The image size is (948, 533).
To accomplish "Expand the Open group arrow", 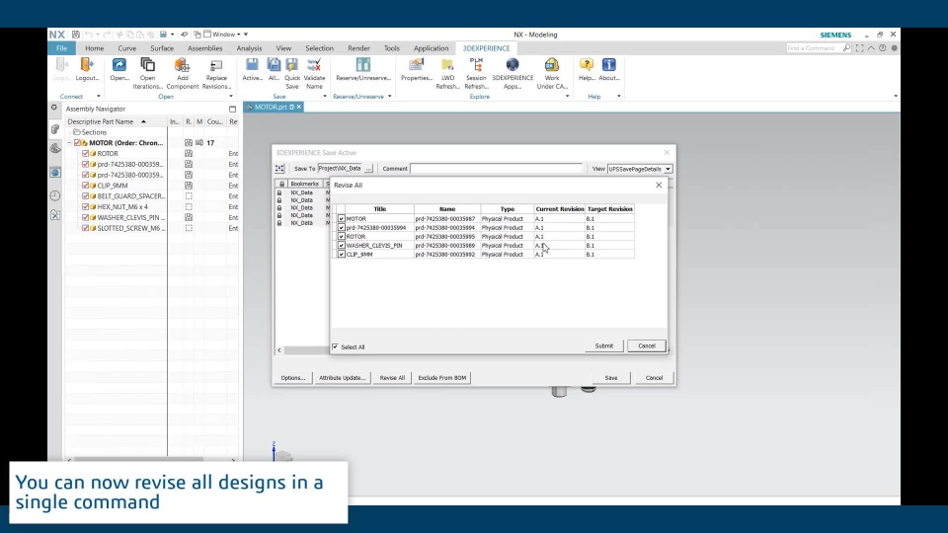I will pos(231,96).
